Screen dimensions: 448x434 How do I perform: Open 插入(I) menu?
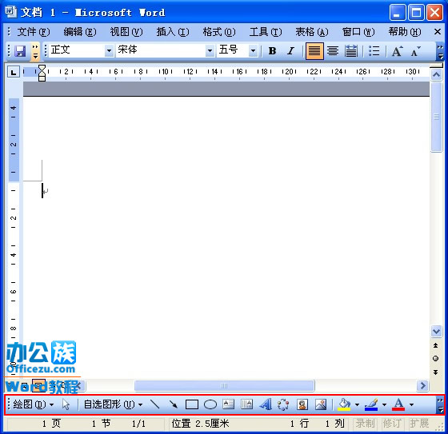pyautogui.click(x=173, y=32)
